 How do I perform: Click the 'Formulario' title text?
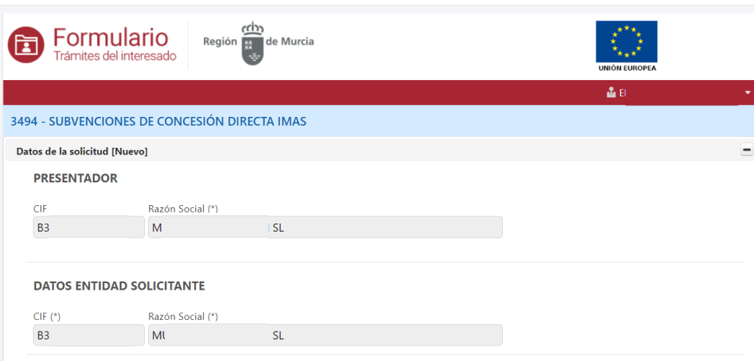110,37
